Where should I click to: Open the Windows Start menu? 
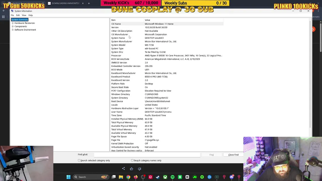coord(68,177)
